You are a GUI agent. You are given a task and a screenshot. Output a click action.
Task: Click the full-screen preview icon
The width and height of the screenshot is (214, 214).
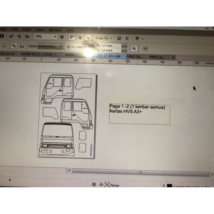[62, 37]
